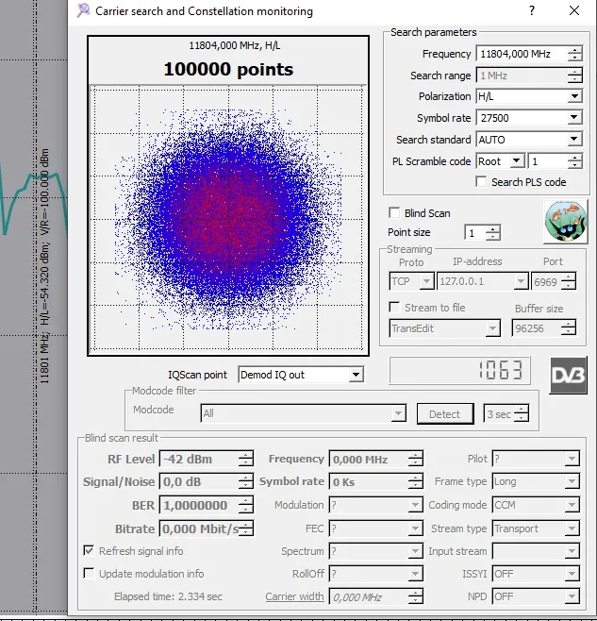Click the constellation scatter plot display
Screen dimensions: 597x621
tap(227, 217)
